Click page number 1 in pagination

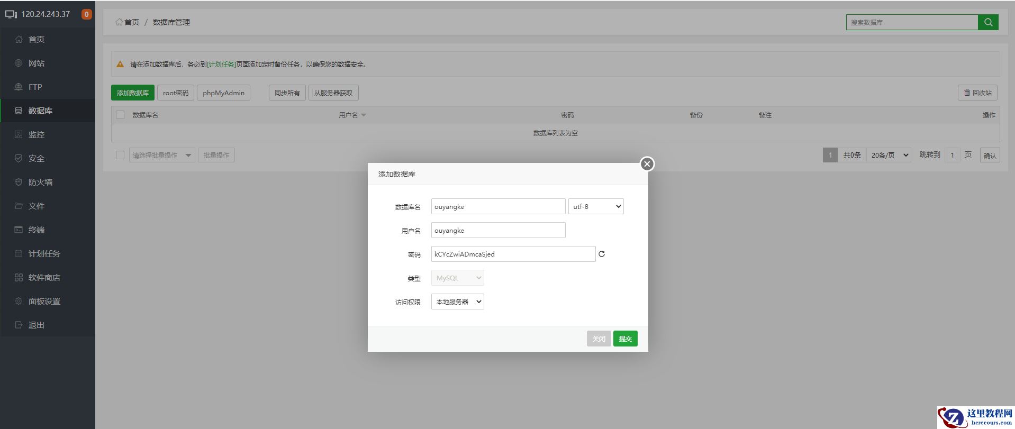(x=830, y=155)
